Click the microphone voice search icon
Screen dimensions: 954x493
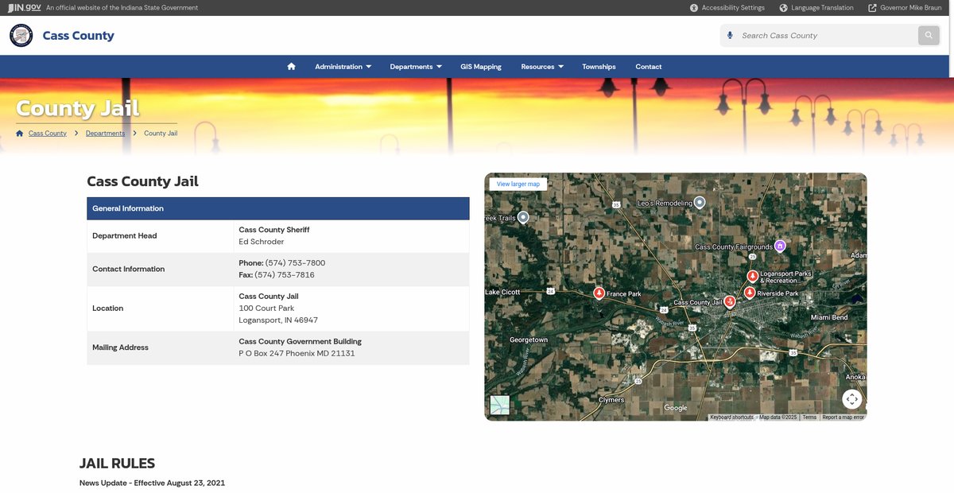point(730,36)
